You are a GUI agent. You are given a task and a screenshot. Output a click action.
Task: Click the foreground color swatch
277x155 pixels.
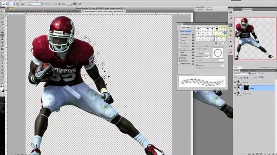pyautogui.click(x=2, y=89)
